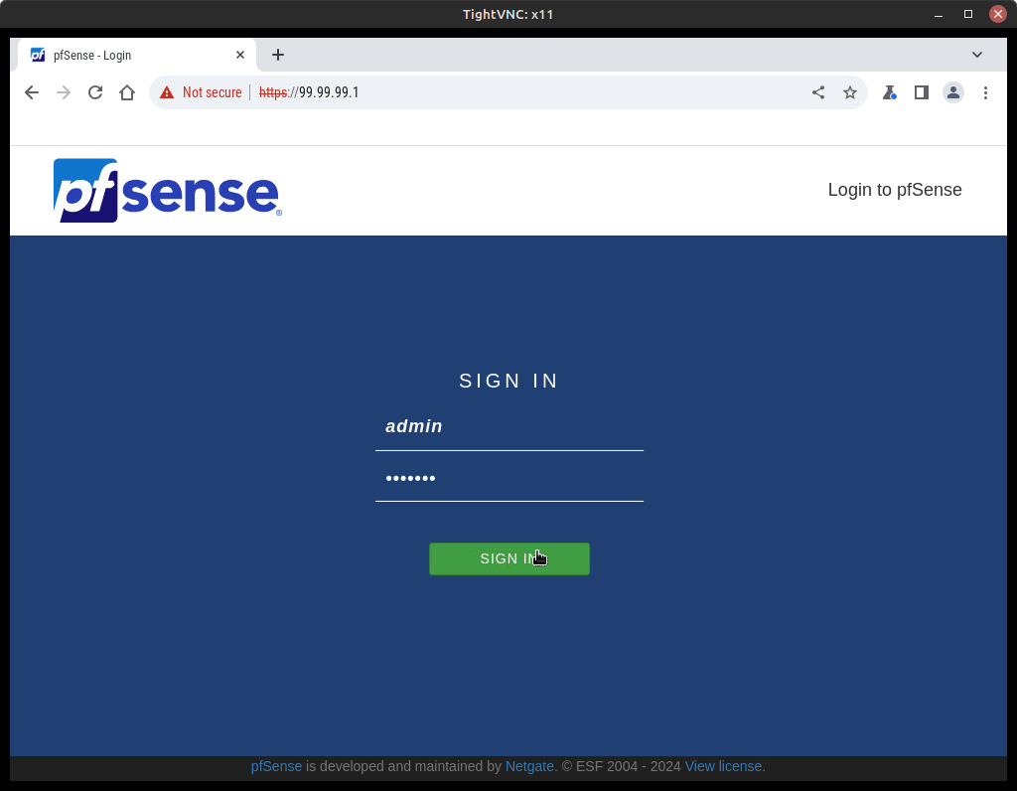Focus the admin username field
The height and width of the screenshot is (791, 1017).
[509, 427]
